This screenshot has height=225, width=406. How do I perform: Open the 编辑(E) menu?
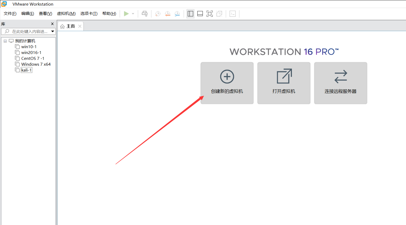pyautogui.click(x=28, y=14)
